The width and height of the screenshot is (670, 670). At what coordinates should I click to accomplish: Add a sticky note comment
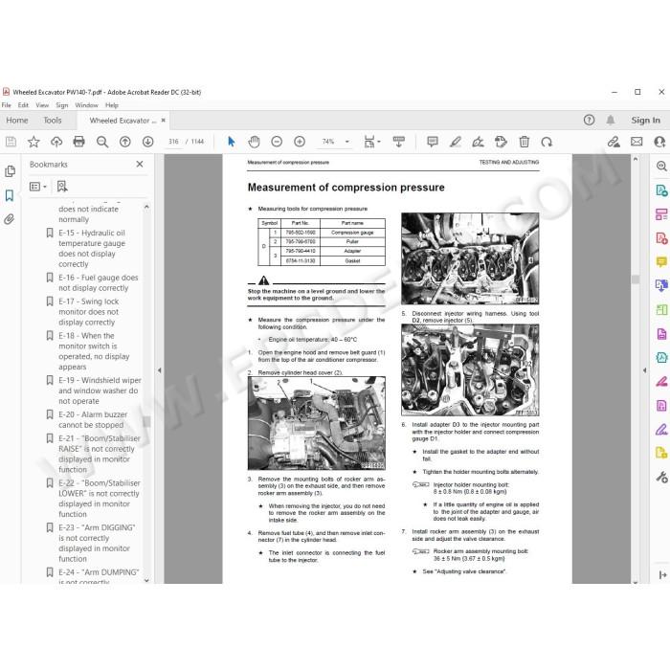pyautogui.click(x=433, y=142)
